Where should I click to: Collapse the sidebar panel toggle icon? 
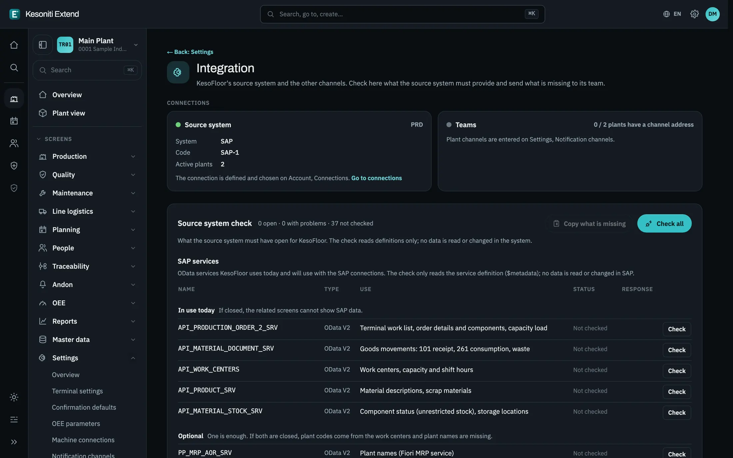tap(43, 45)
